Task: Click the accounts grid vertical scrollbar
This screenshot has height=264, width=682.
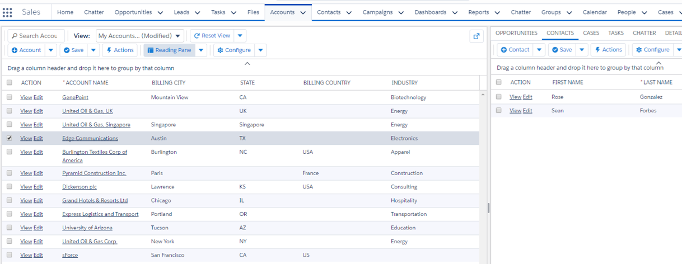Action: coord(483,176)
